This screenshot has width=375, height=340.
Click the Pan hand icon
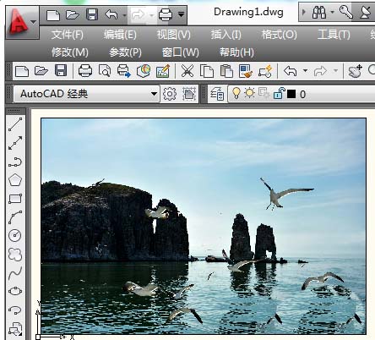tap(355, 71)
